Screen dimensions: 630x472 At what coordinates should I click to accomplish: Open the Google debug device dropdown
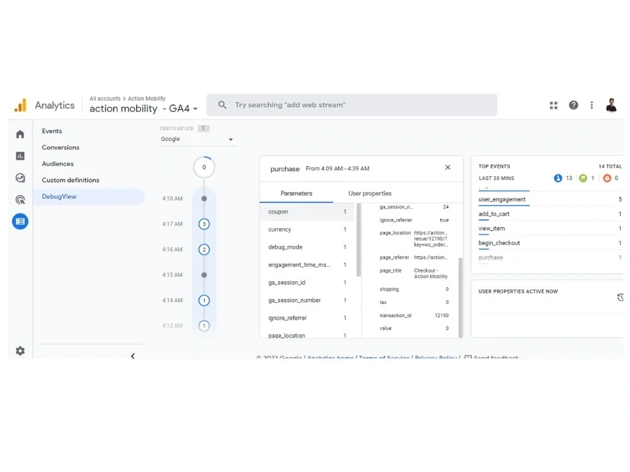point(197,139)
